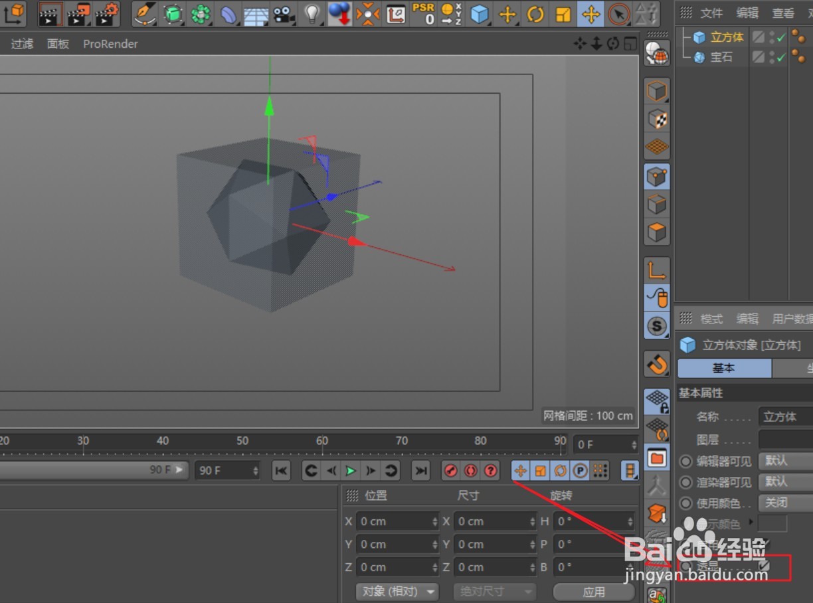Open object manager 查看 menu
The width and height of the screenshot is (813, 603).
[x=783, y=13]
